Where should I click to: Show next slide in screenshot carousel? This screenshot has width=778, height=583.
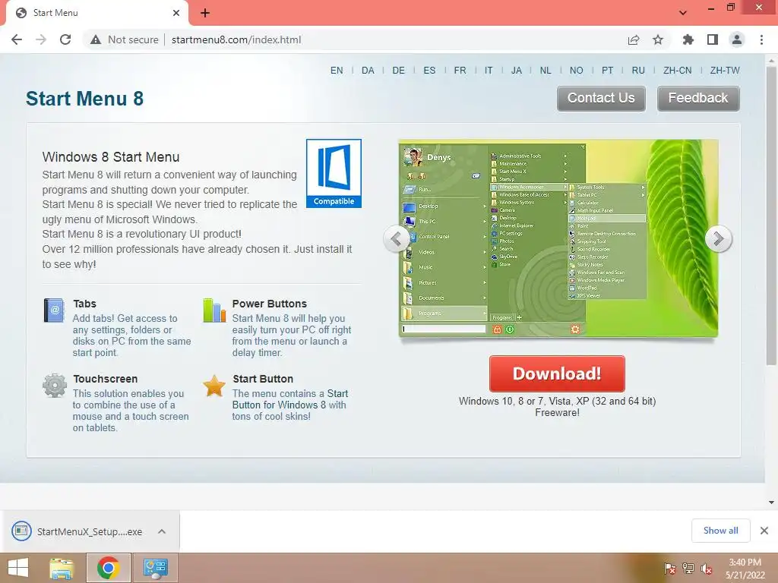[x=718, y=239]
